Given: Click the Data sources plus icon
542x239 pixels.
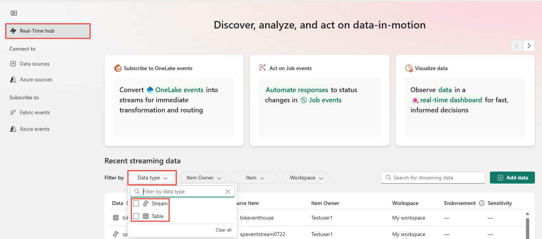Looking at the screenshot, I should [x=13, y=64].
